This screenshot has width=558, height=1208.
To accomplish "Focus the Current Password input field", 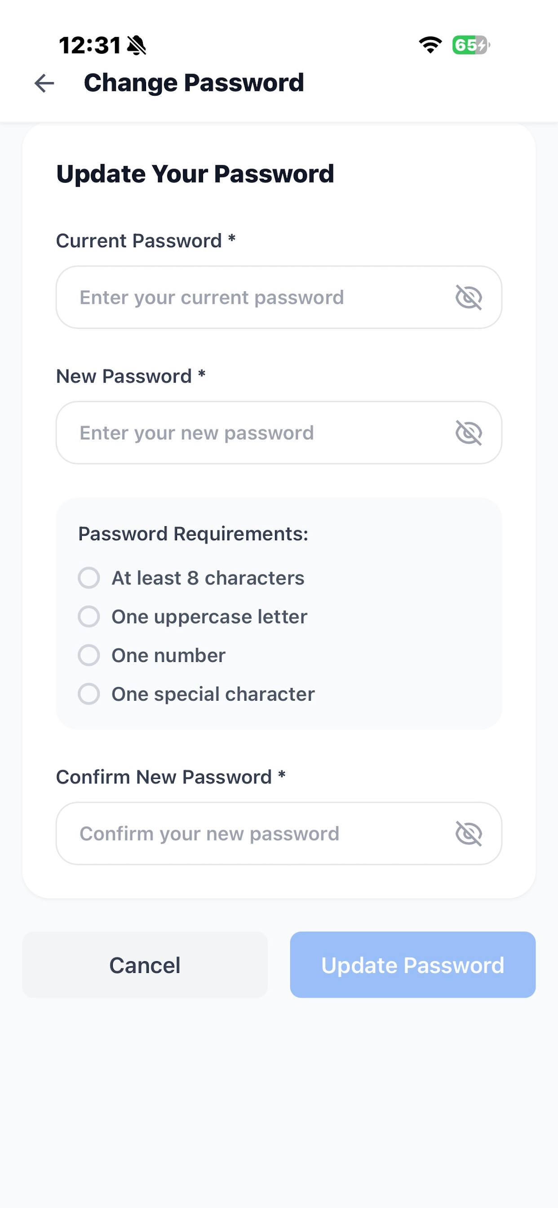I will pyautogui.click(x=279, y=298).
